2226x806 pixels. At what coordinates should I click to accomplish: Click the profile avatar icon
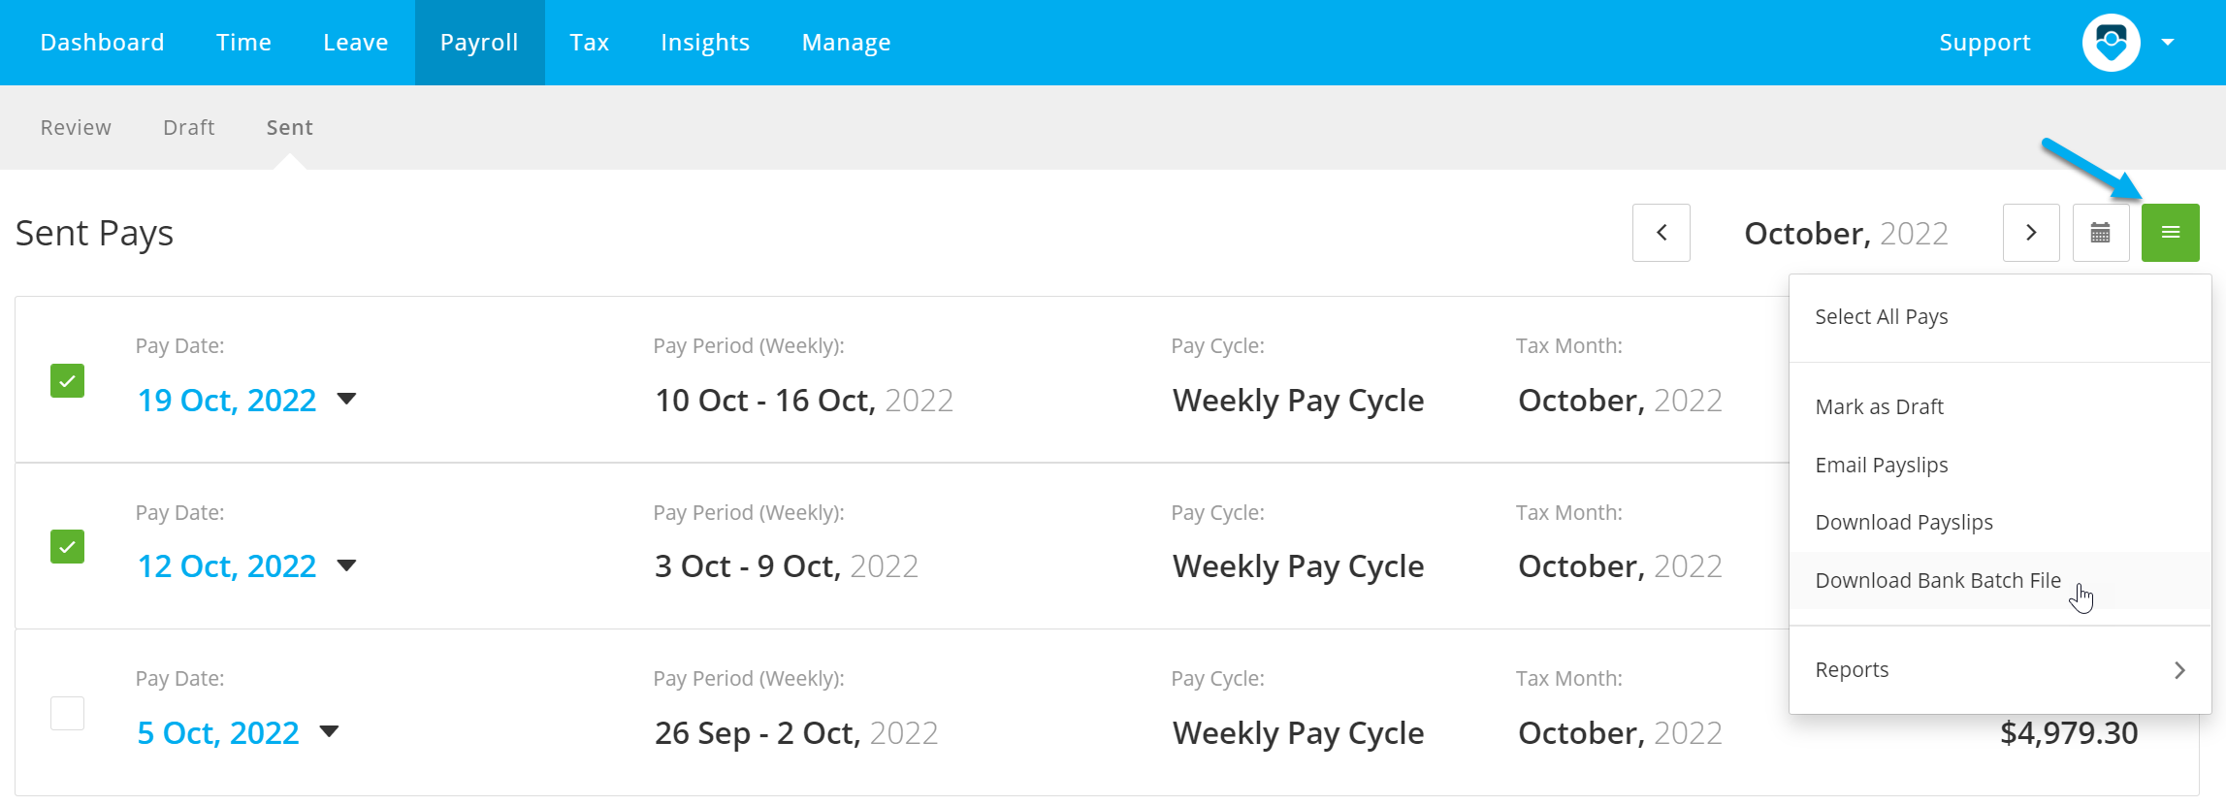2111,43
